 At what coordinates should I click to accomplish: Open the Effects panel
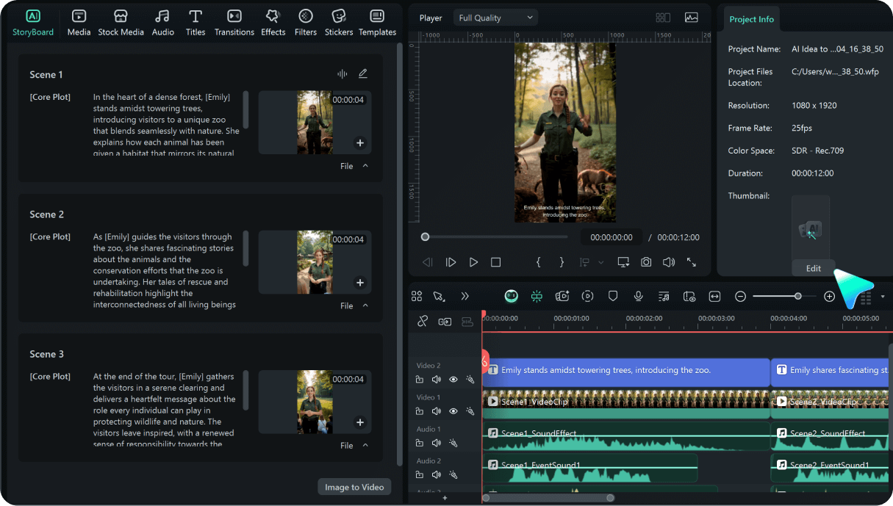click(x=273, y=22)
